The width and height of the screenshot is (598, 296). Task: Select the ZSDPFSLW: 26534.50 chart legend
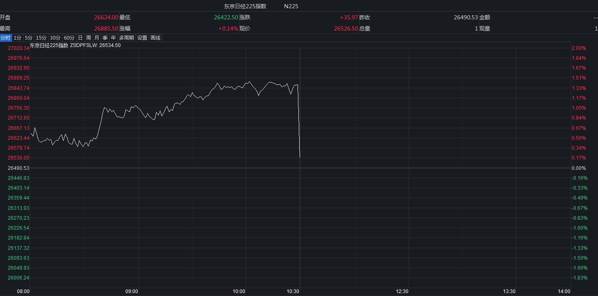(x=96, y=45)
